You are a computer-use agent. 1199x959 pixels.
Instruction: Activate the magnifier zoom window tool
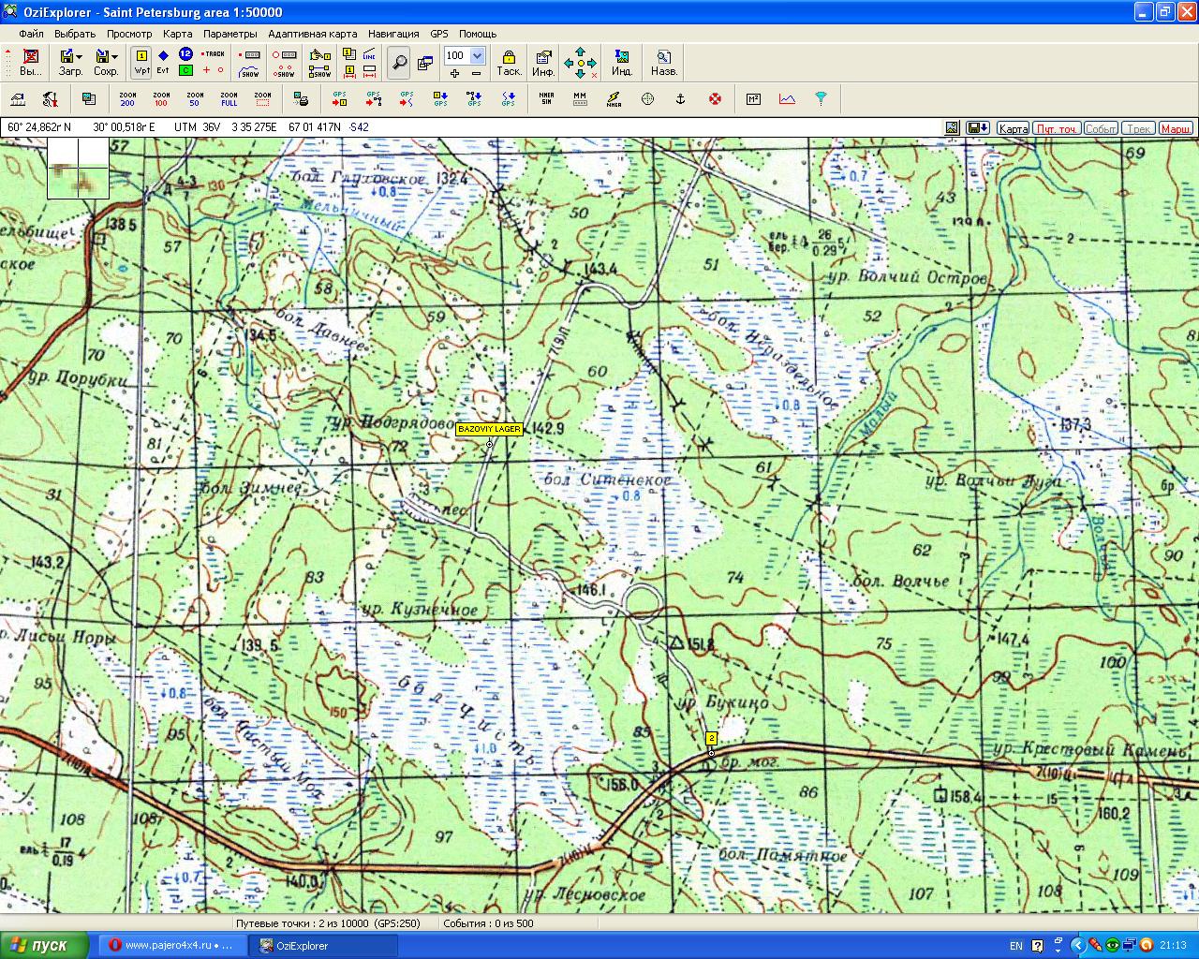pyautogui.click(x=399, y=63)
